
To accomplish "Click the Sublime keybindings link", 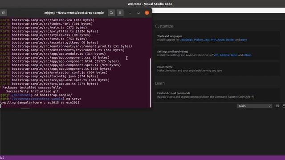I will (224, 55).
